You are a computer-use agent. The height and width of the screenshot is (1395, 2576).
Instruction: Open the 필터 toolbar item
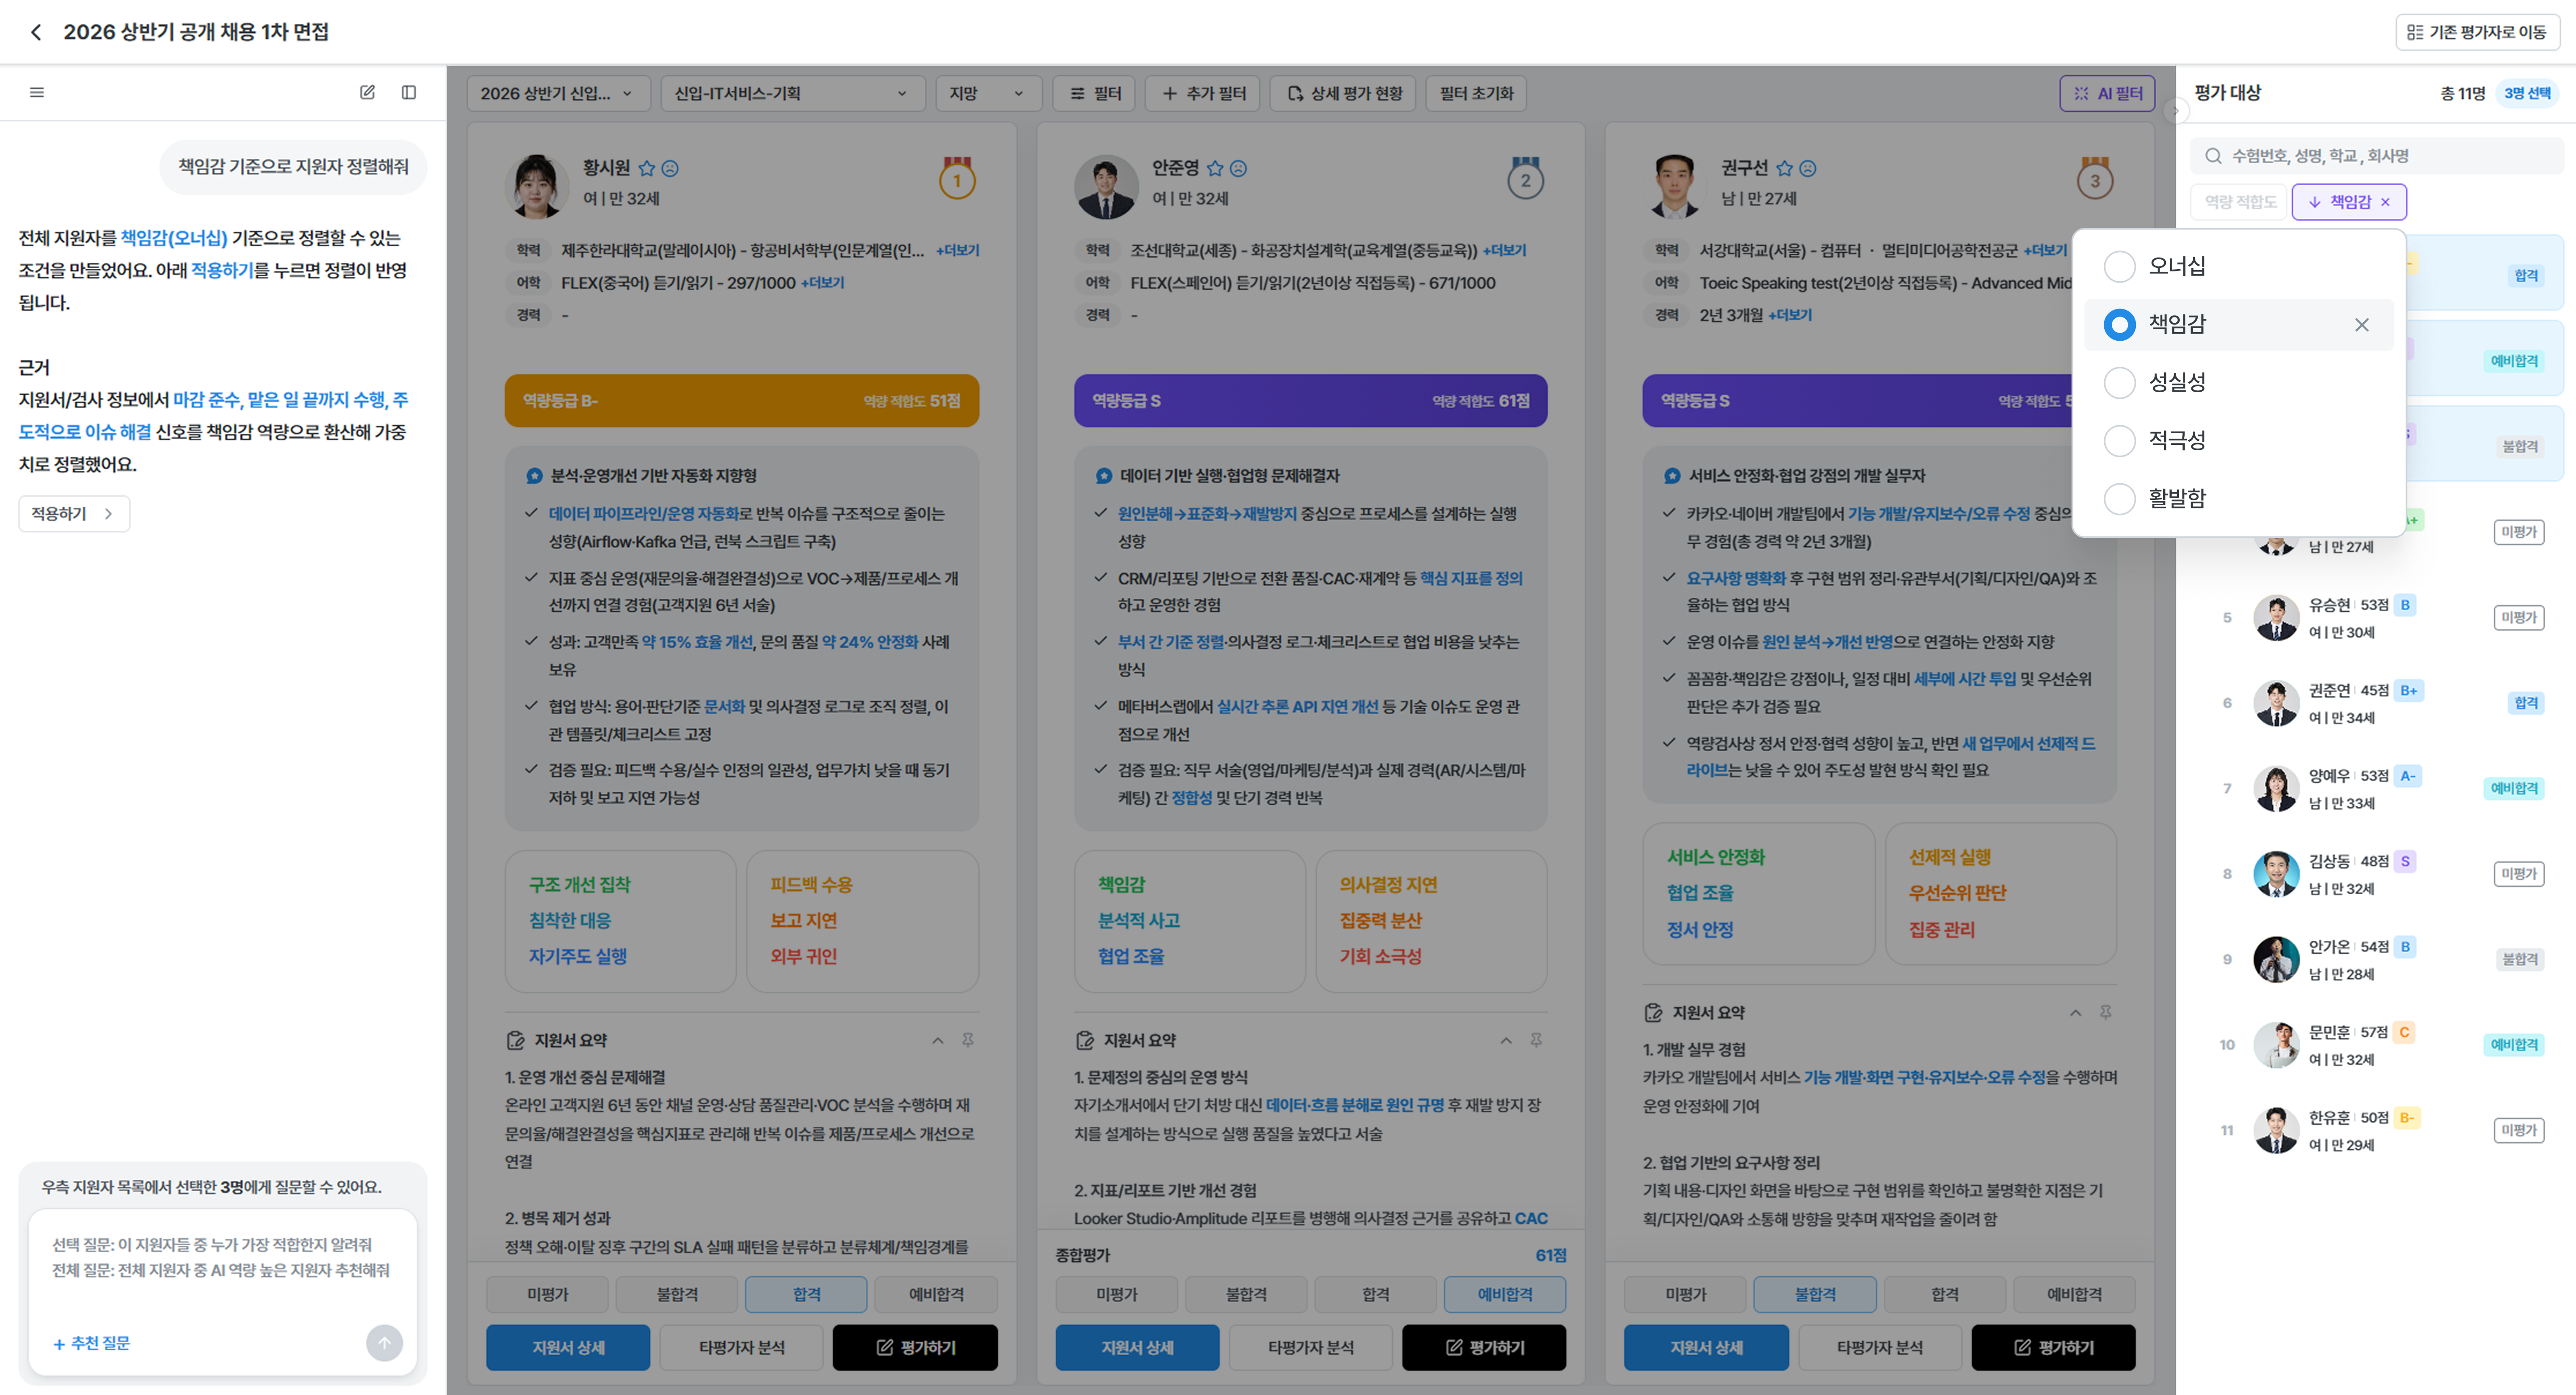tap(1095, 93)
